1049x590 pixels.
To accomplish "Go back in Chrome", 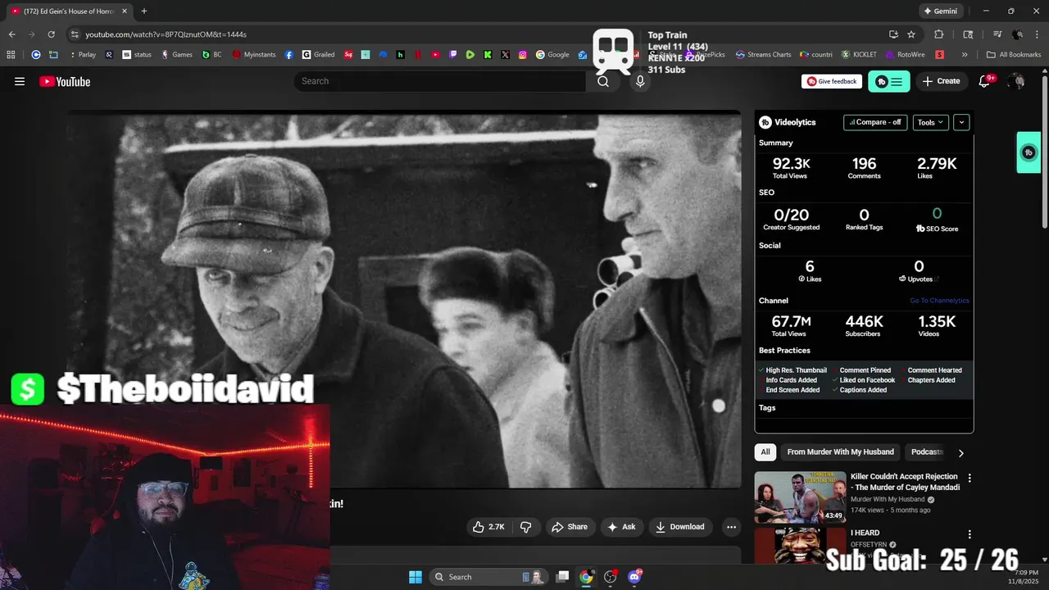I will point(12,34).
